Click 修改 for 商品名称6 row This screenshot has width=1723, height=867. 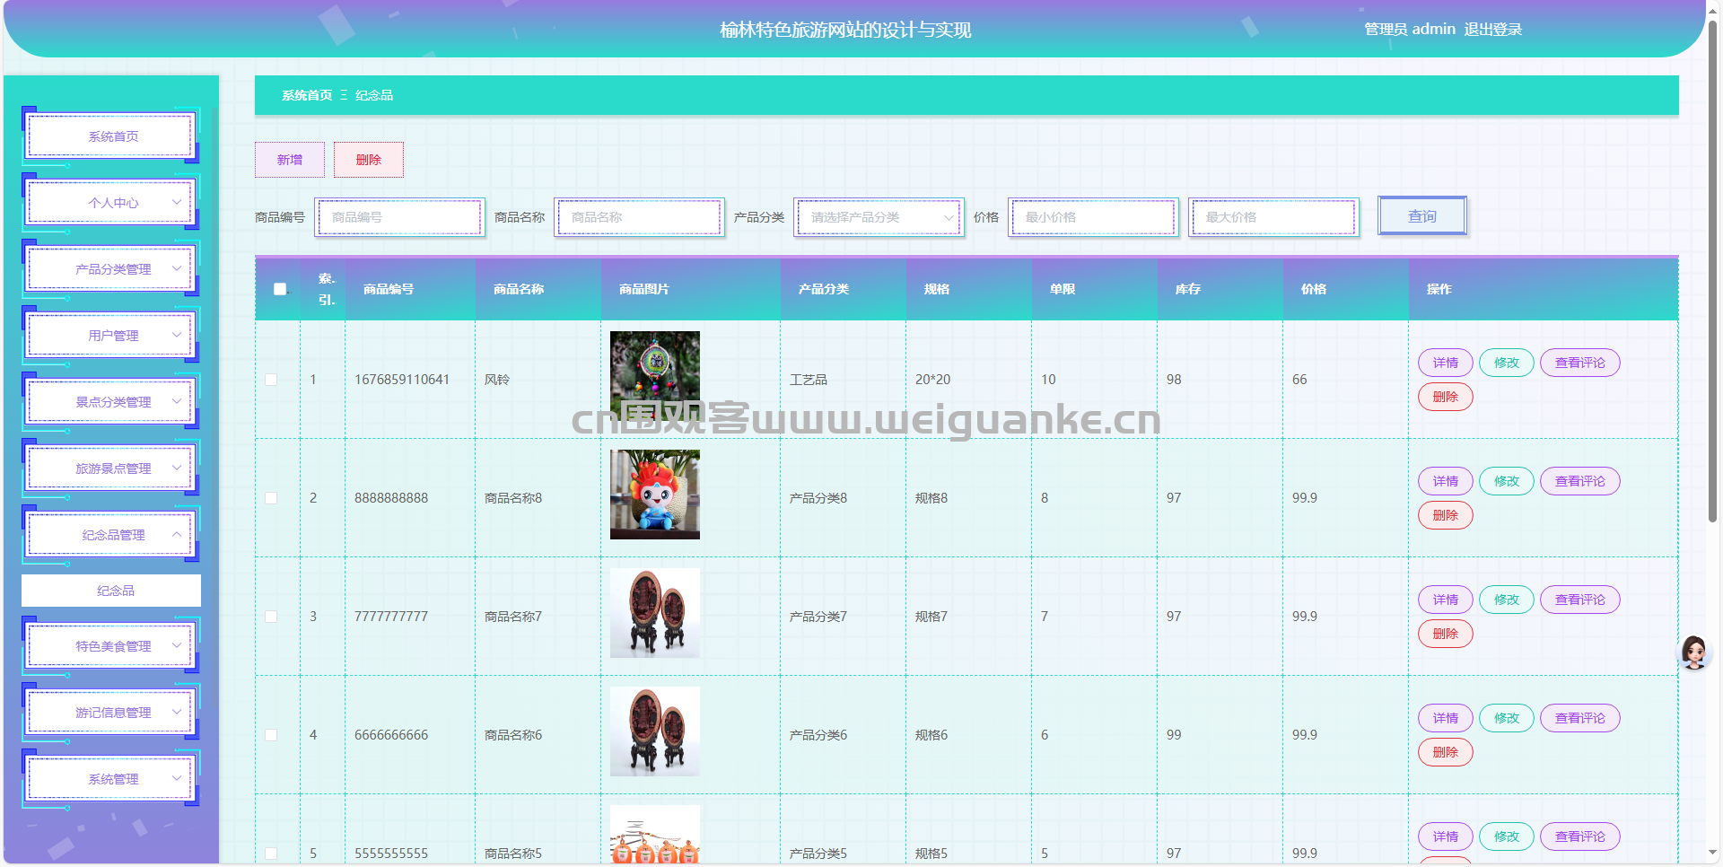point(1507,718)
